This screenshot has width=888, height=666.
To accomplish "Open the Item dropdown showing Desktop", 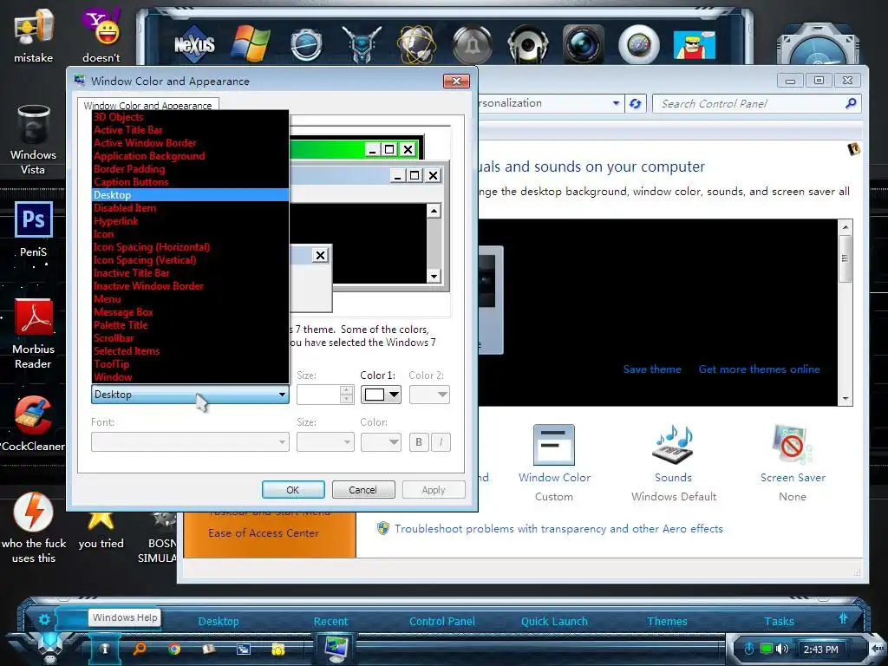I will (x=190, y=395).
